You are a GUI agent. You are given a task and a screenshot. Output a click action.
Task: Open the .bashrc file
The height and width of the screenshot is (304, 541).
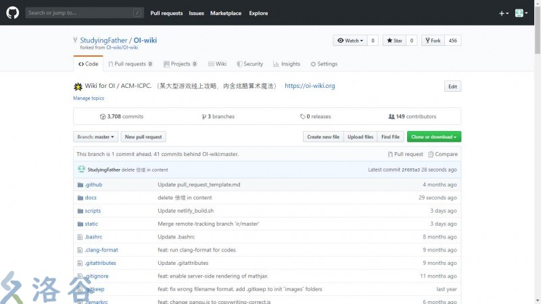pyautogui.click(x=93, y=237)
